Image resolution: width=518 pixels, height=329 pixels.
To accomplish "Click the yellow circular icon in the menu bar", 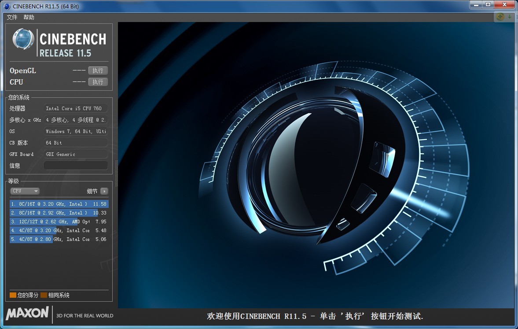I will (x=500, y=17).
